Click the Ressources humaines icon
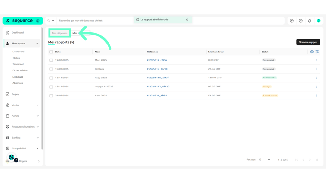Screen dimensions: 326x183 click(8, 127)
